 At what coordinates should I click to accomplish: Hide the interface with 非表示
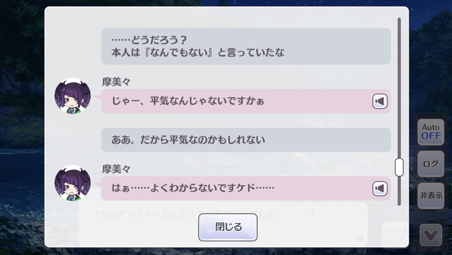pyautogui.click(x=431, y=196)
